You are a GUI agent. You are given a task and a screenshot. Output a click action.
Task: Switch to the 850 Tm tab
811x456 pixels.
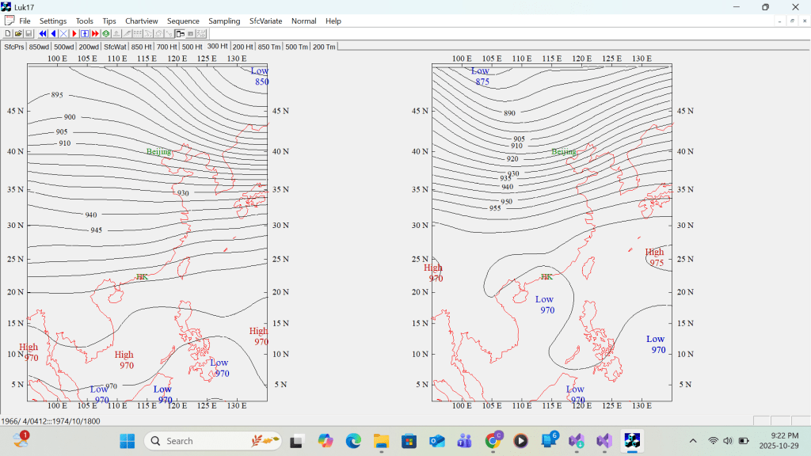(x=269, y=47)
